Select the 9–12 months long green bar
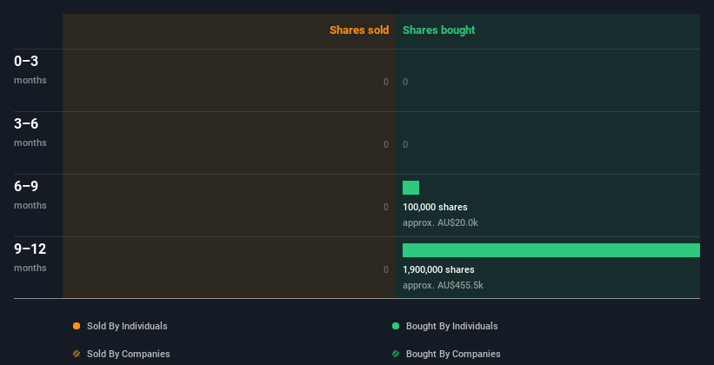714x365 pixels. [x=551, y=250]
